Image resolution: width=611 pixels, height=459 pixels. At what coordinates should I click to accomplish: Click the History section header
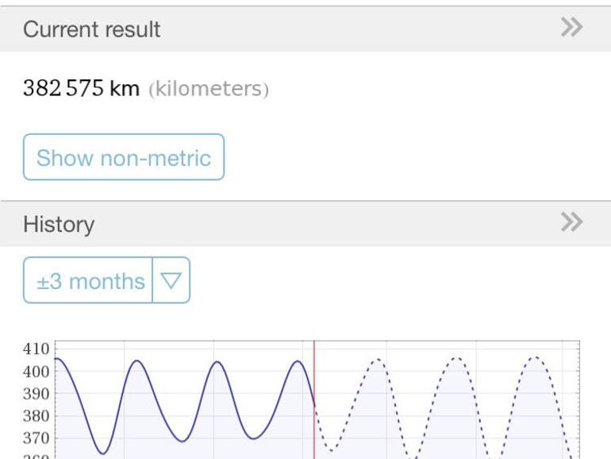pyautogui.click(x=59, y=224)
